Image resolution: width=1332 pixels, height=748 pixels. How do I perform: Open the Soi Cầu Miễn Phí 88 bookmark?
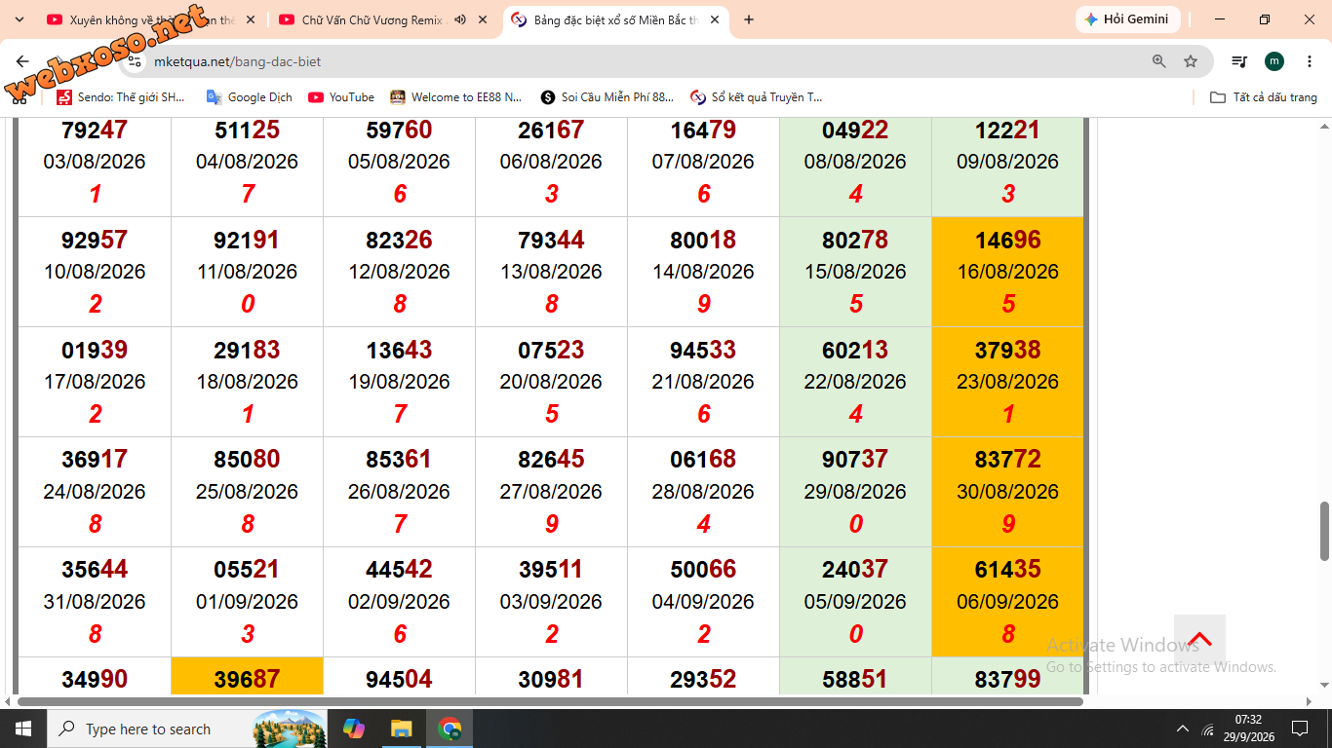[607, 97]
